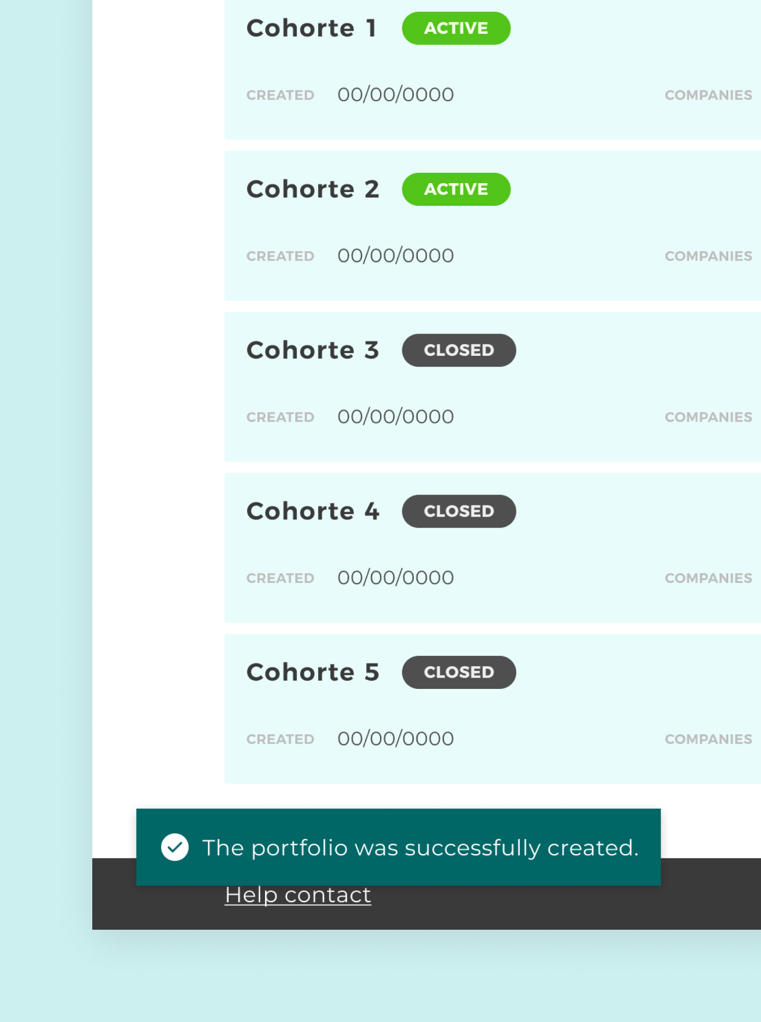Open the Cohorte 2 title
Viewport: 761px width, 1022px height.
click(312, 189)
